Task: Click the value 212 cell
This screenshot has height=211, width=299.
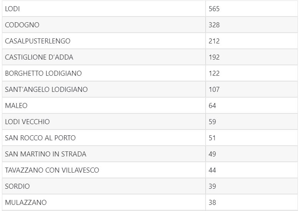Action: pyautogui.click(x=214, y=41)
